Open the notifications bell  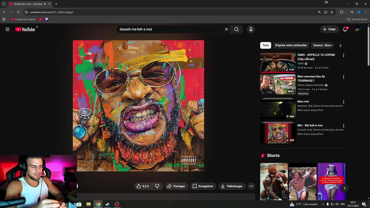point(345,29)
